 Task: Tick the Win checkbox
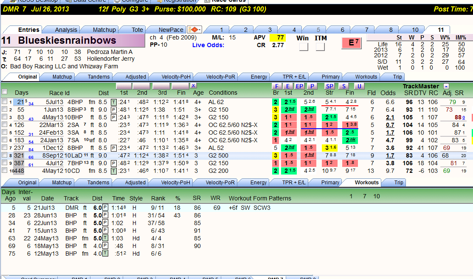[x=304, y=47]
